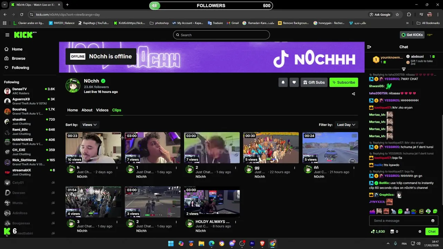This screenshot has height=249, width=443.
Task: Open Windows Start menu
Action: click(171, 243)
